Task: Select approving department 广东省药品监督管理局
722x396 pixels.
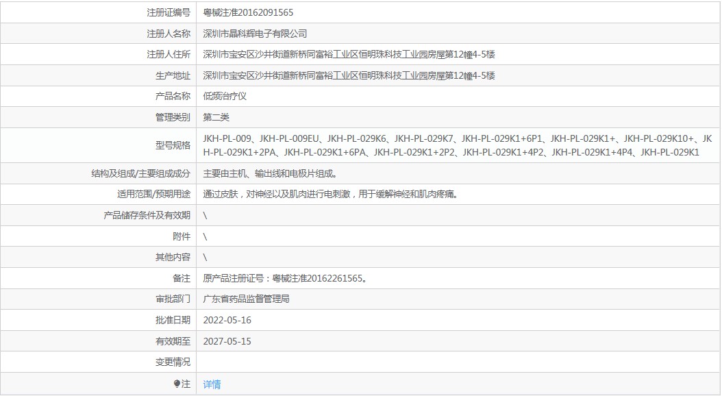Action: 247,299
